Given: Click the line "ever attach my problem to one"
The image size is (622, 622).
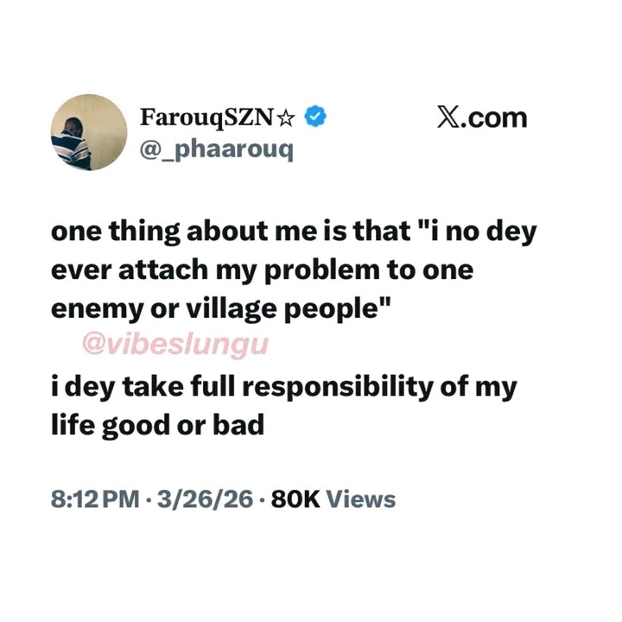Looking at the screenshot, I should pyautogui.click(x=263, y=270).
